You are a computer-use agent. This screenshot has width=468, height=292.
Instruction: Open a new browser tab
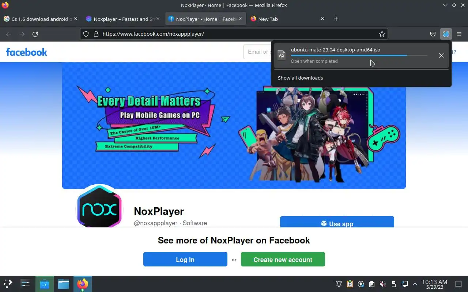click(x=336, y=19)
